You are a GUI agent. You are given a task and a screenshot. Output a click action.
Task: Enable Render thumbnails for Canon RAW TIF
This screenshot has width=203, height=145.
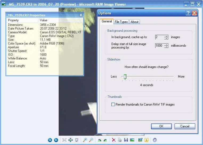(113, 104)
